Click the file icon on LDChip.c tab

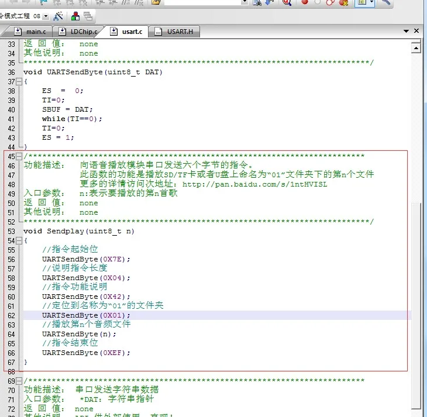(x=63, y=32)
